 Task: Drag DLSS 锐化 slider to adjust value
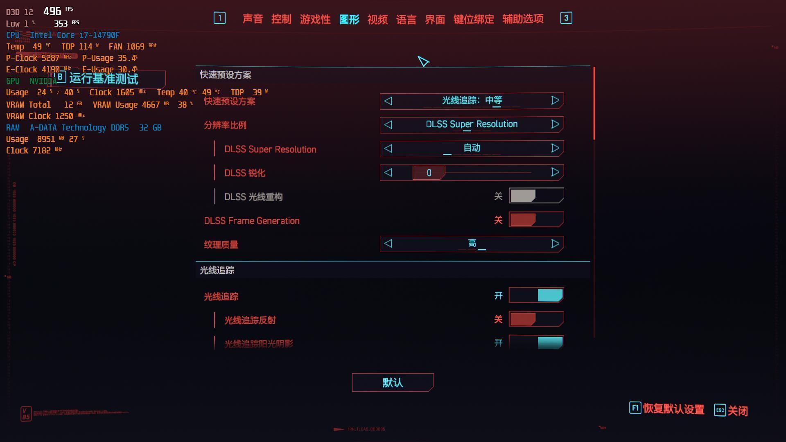pos(429,172)
